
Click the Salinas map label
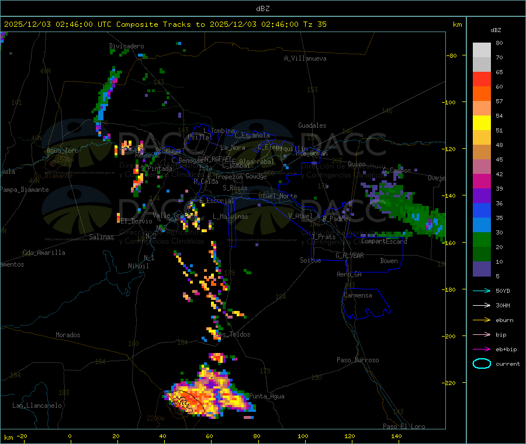click(101, 237)
